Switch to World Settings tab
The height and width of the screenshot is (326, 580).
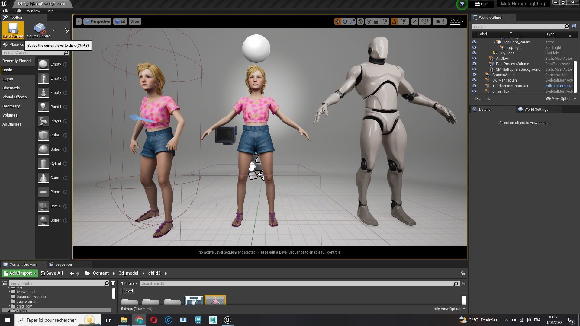click(536, 110)
